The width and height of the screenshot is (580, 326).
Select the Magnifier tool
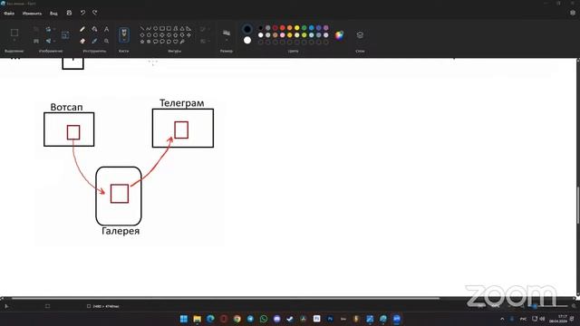107,41
